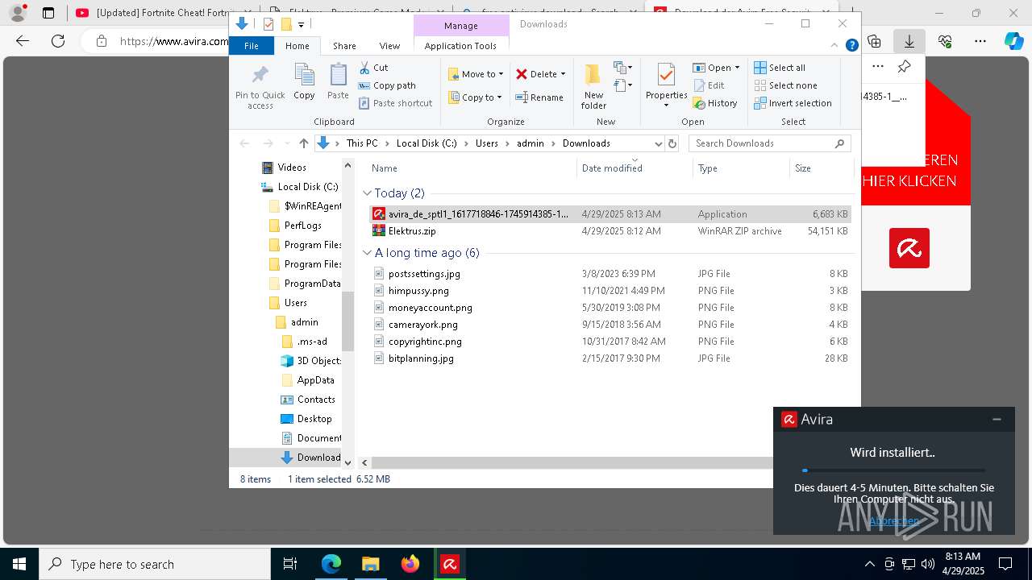Rename the selected file
This screenshot has height=580, width=1032.
539,97
